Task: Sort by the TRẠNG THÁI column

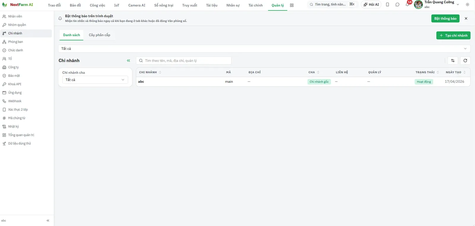Action: [x=427, y=72]
